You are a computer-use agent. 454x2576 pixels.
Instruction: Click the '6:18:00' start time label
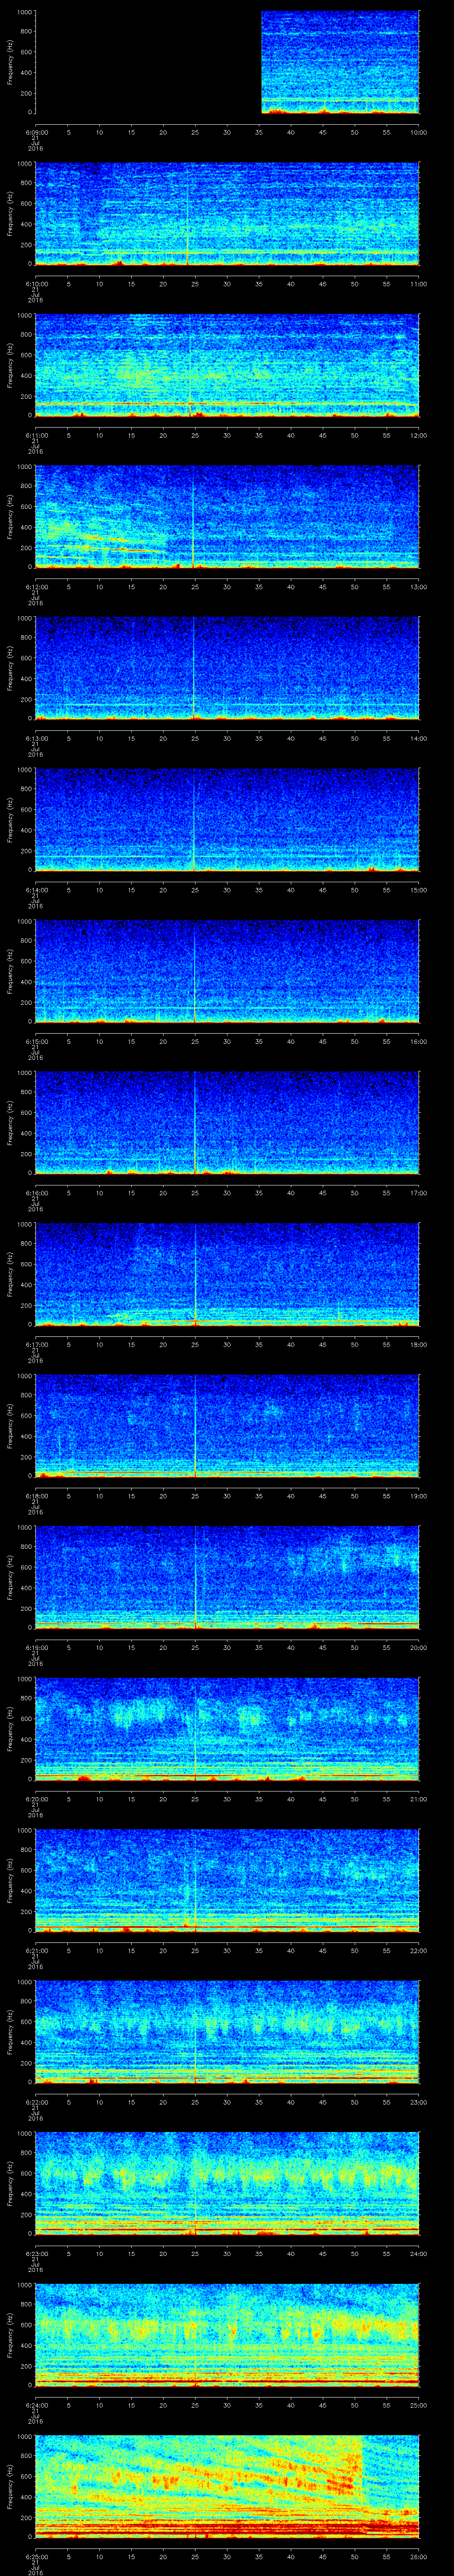pyautogui.click(x=36, y=1496)
